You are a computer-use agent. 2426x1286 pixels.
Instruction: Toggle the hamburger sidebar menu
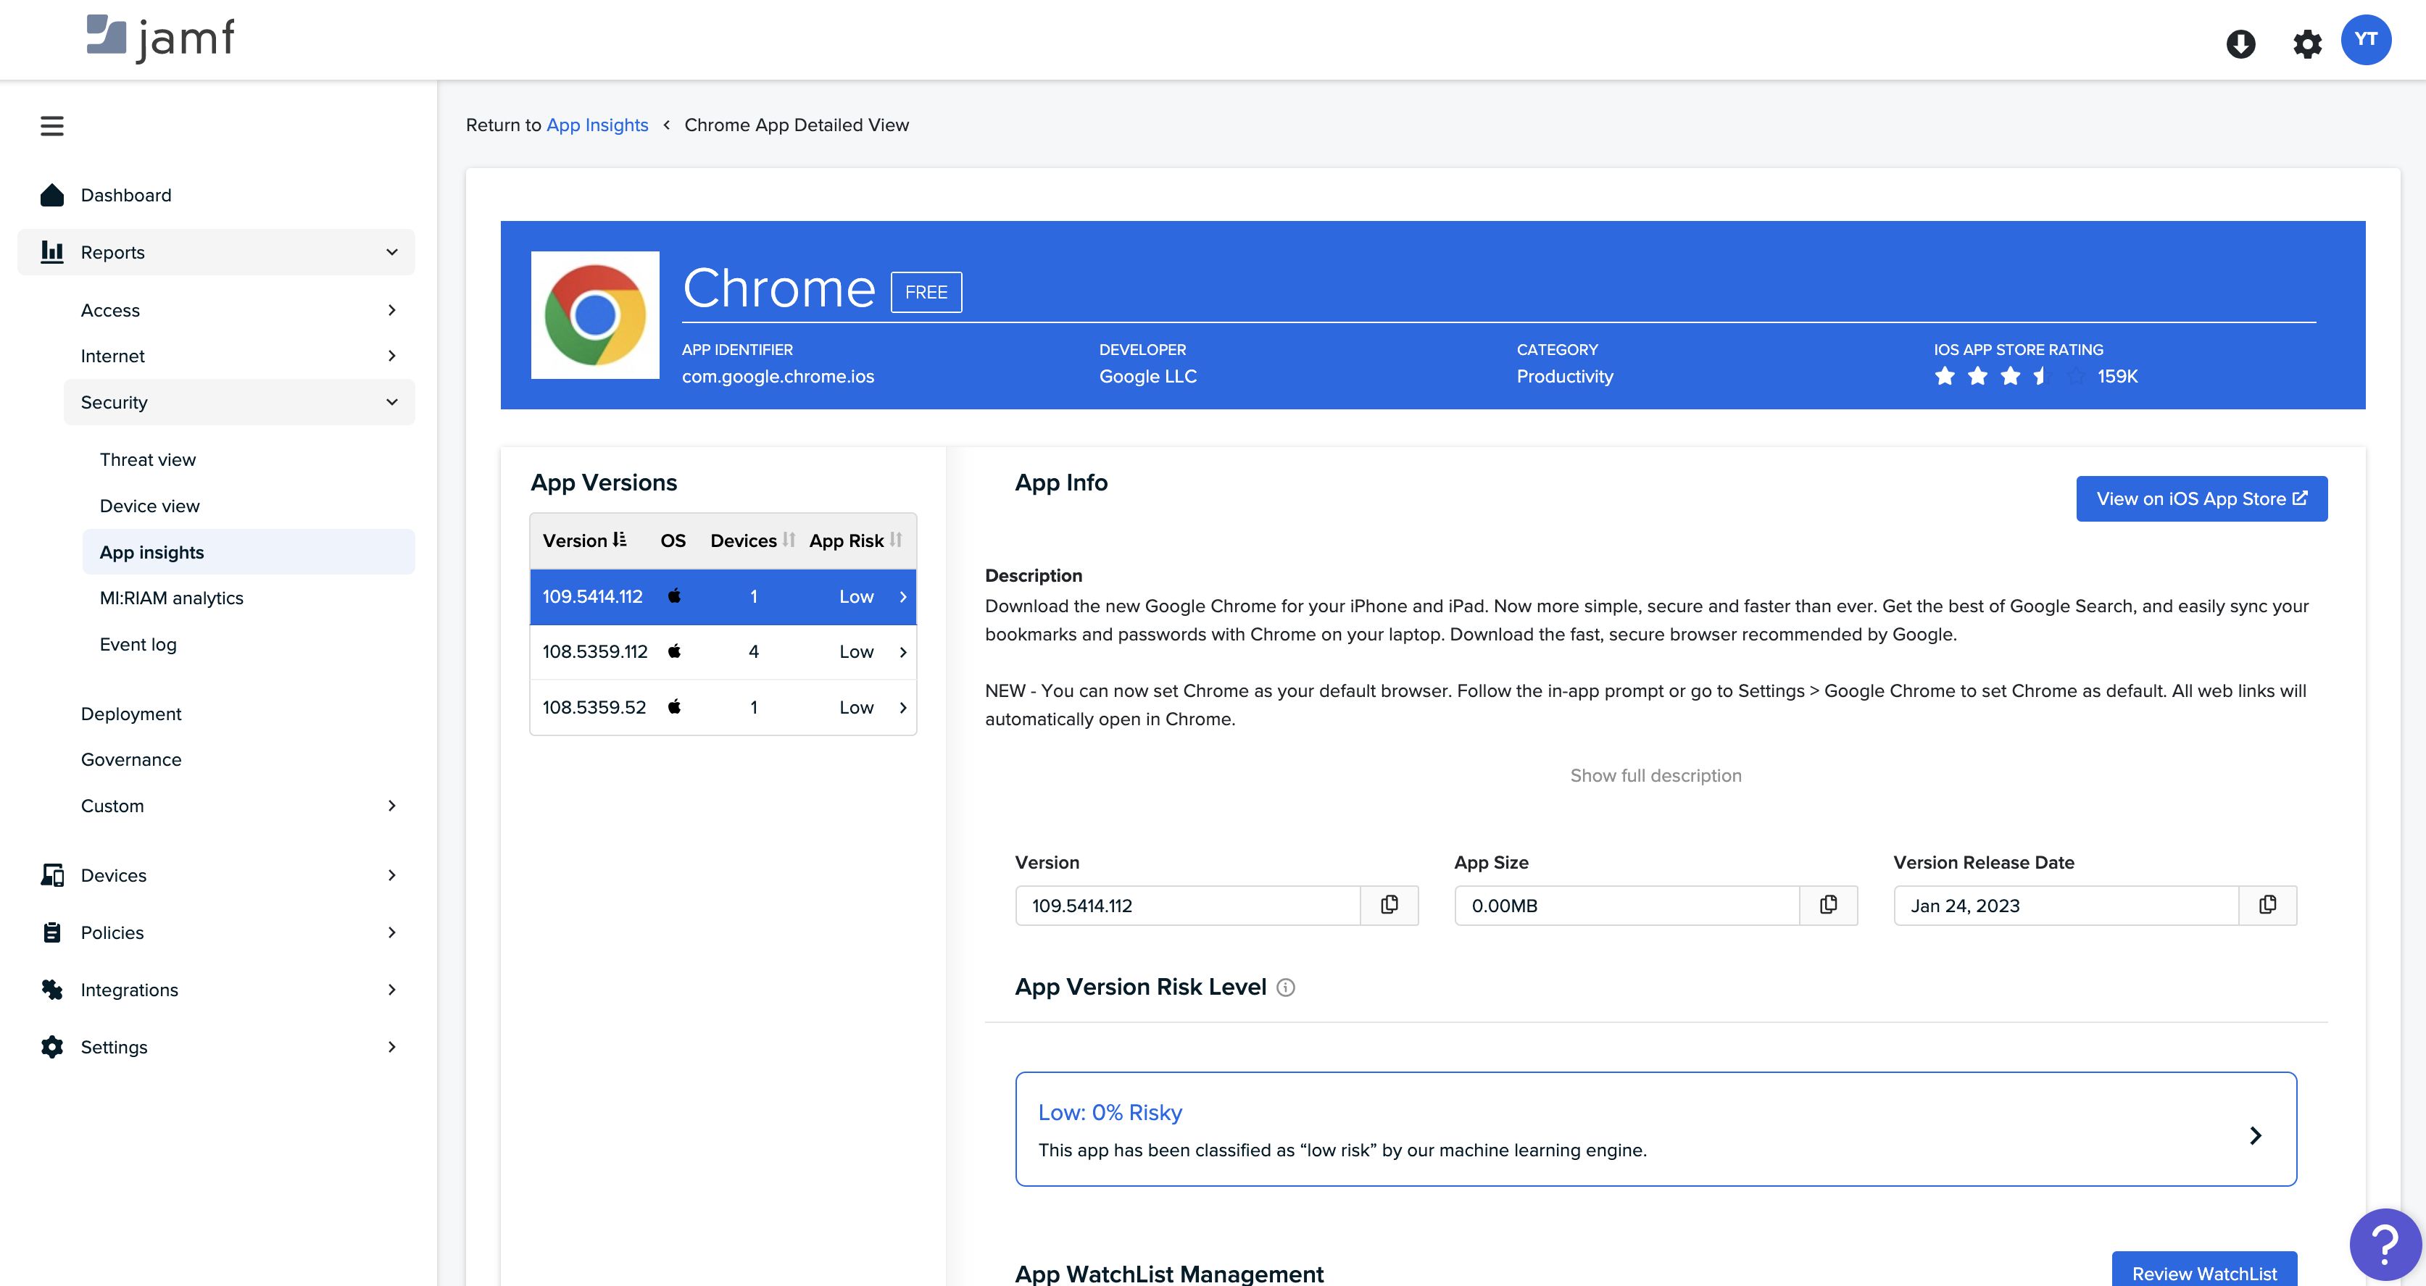(51, 125)
